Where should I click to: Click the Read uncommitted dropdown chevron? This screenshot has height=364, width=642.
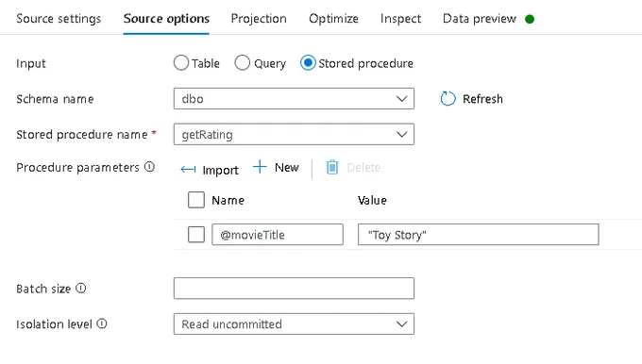click(x=401, y=323)
